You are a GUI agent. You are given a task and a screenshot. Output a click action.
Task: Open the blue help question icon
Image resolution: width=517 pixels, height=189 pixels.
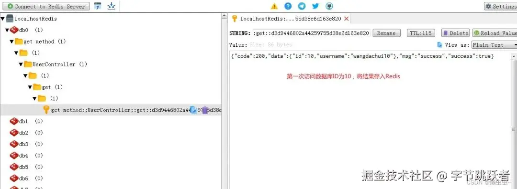click(x=288, y=6)
